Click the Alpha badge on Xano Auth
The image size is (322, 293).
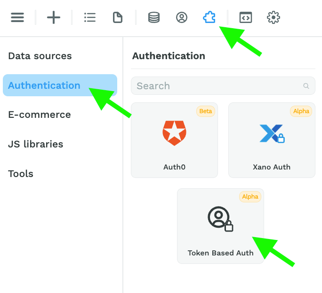coord(301,111)
